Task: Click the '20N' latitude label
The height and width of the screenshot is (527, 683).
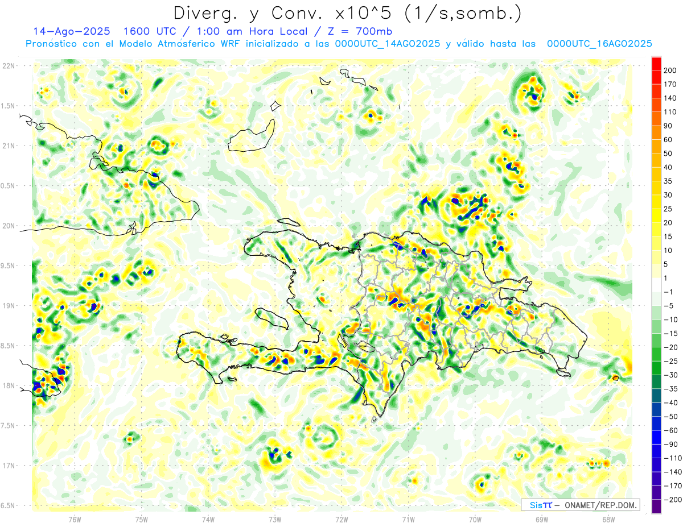Action: 8,226
